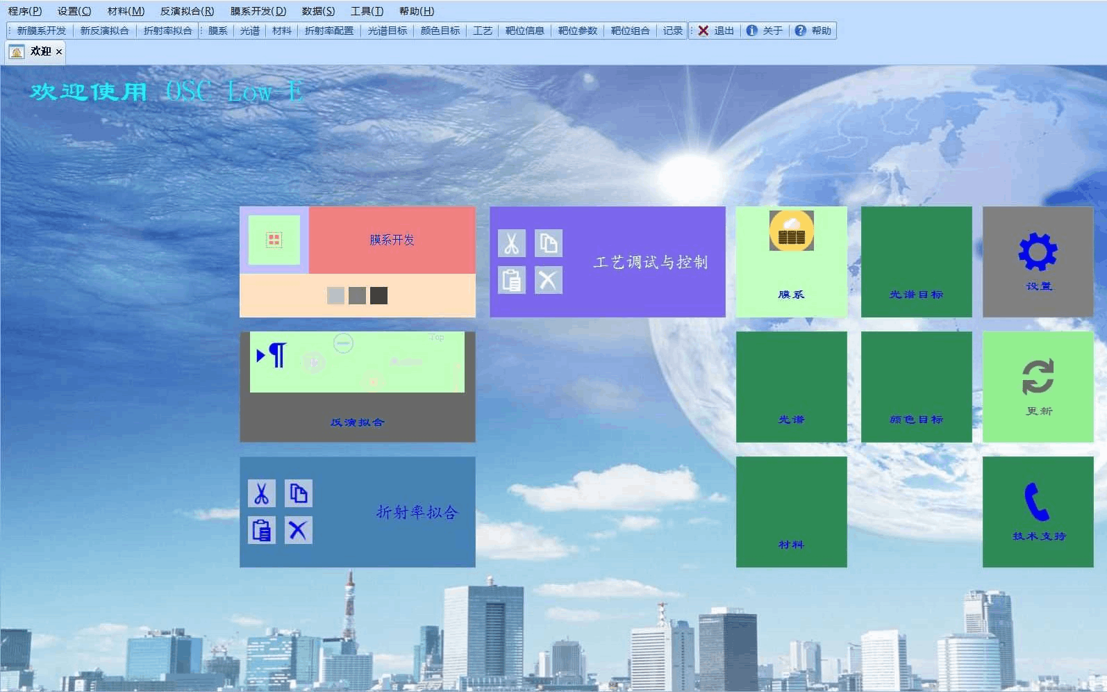
Task: Open the 设置(C) menu
Action: pyautogui.click(x=74, y=11)
